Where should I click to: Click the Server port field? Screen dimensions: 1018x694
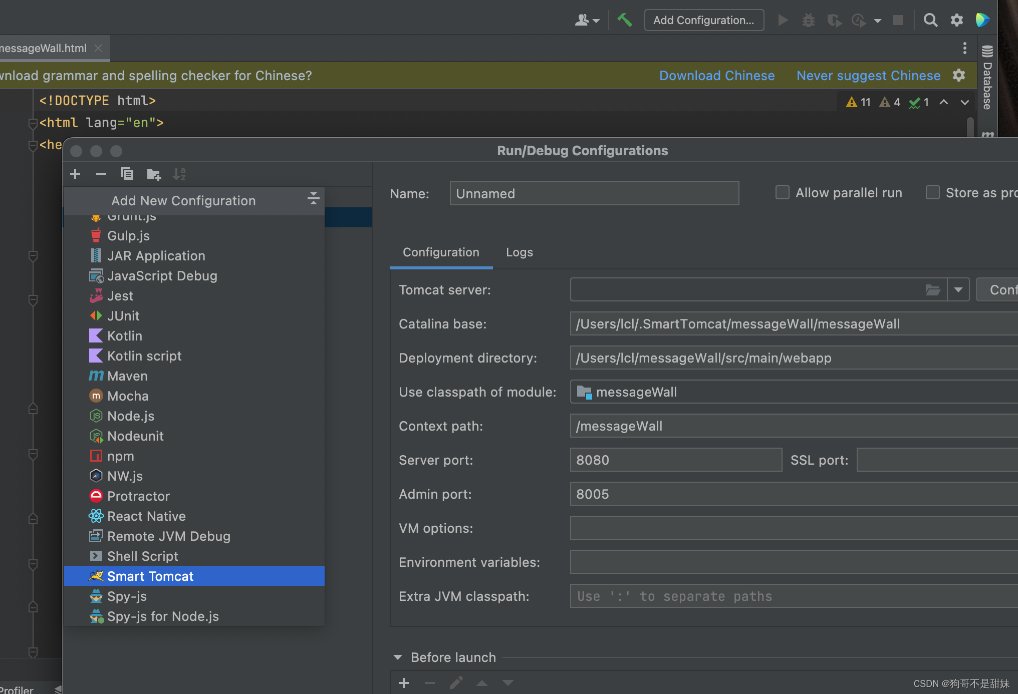(x=676, y=460)
